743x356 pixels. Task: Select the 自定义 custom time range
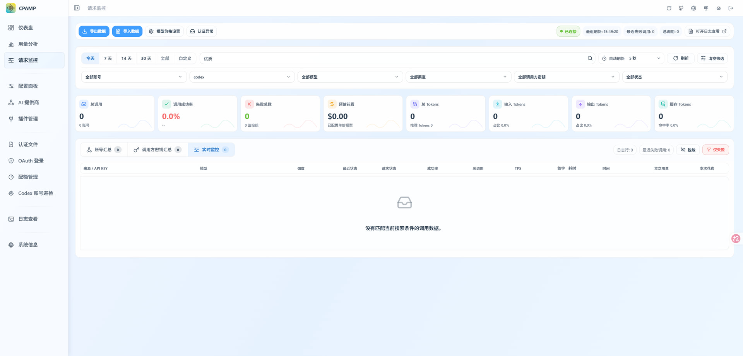pos(185,58)
